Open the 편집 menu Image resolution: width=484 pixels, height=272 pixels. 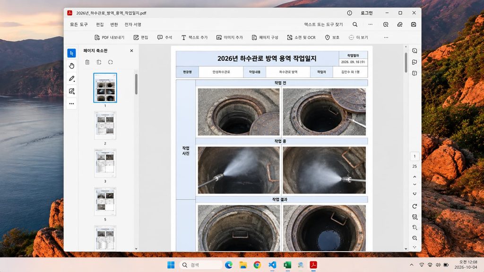(x=100, y=25)
